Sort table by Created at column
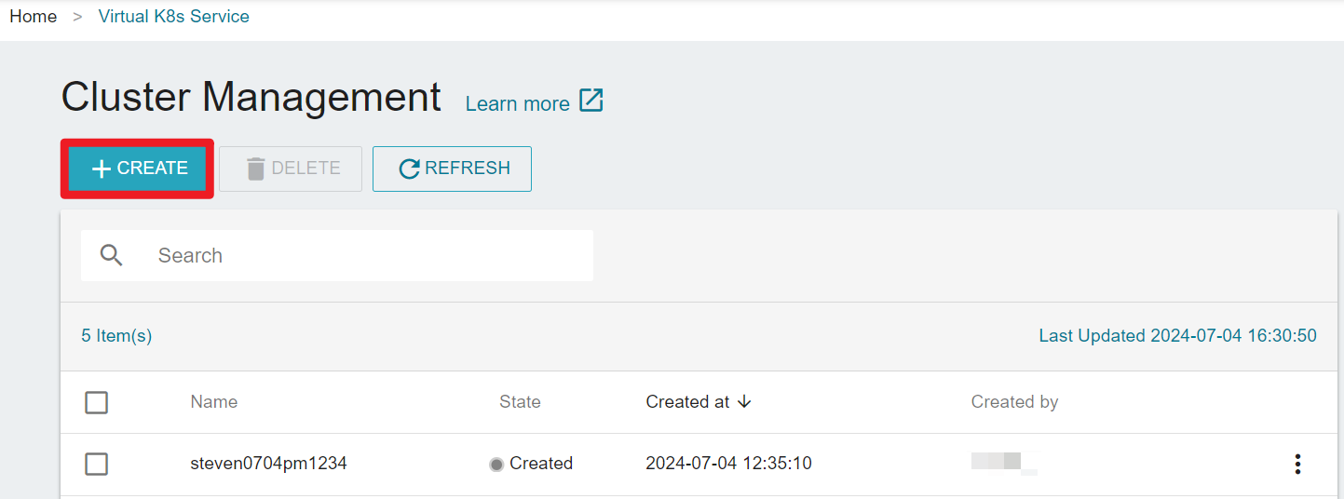Screen dimensions: 1344x499 click(x=687, y=401)
